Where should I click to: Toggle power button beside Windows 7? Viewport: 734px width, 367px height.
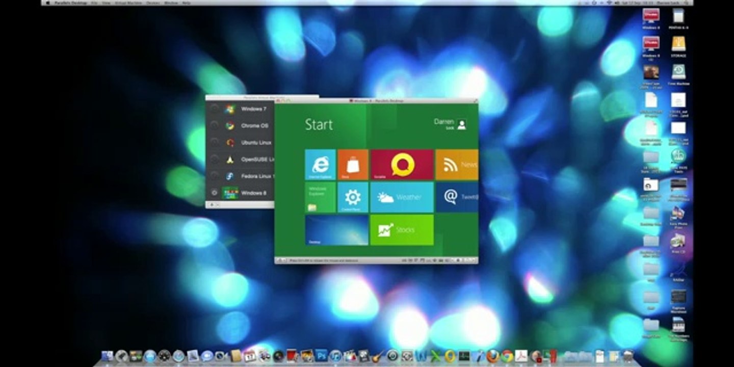point(215,109)
